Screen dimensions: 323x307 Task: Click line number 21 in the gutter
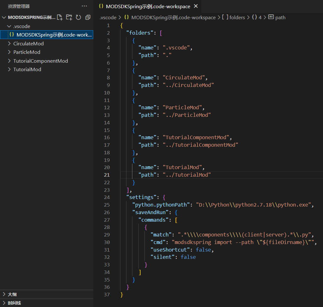107,174
